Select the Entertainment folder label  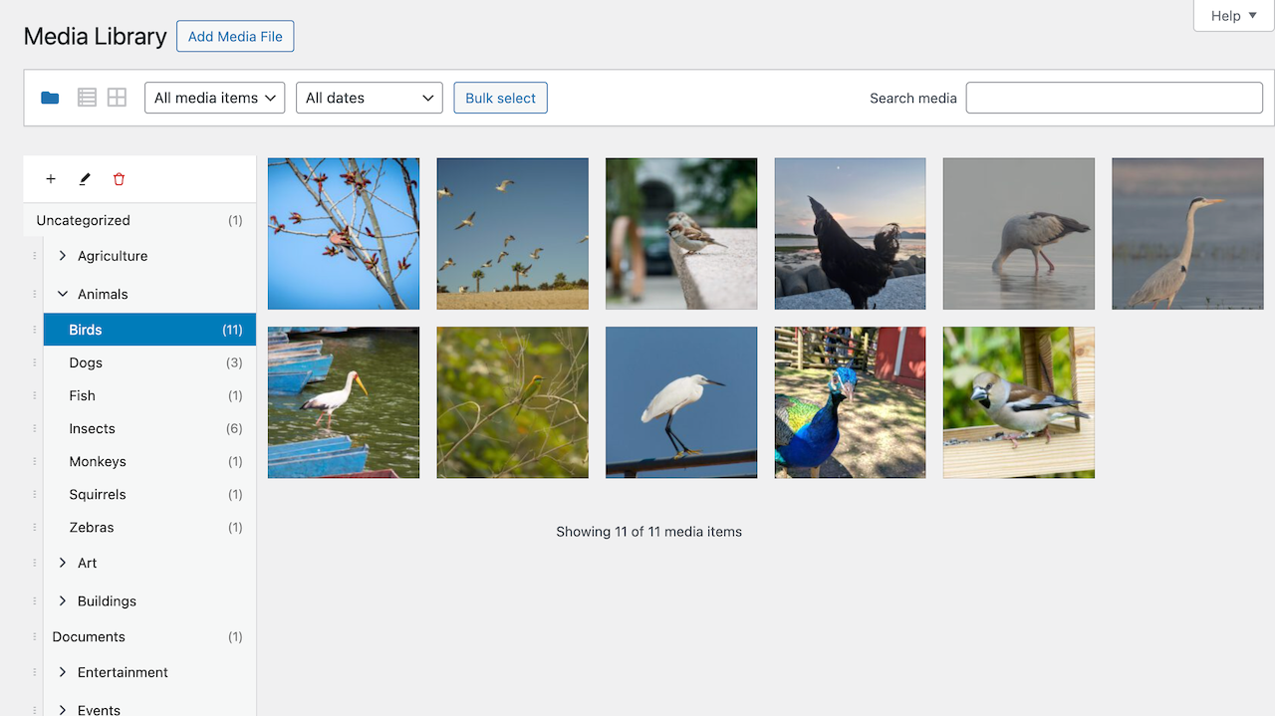(123, 672)
